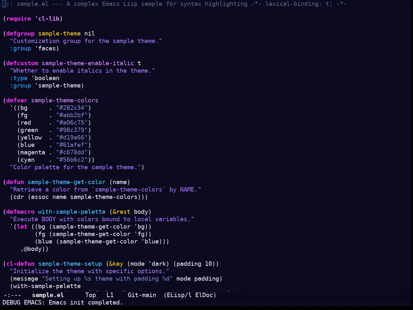This screenshot has width=413, height=310.
Task: Click the docstring starting with "Execute BODY with colors"
Action: 102,219
